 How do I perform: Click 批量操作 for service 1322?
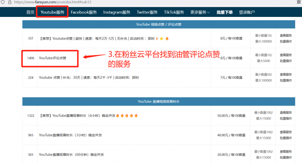(285, 118)
